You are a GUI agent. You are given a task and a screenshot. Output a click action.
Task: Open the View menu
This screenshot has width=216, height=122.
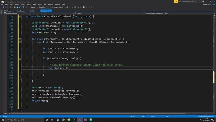click(x=11, y=4)
